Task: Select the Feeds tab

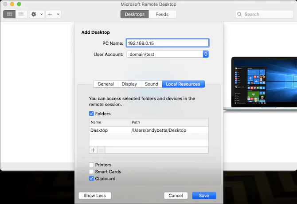Action: coord(162,14)
